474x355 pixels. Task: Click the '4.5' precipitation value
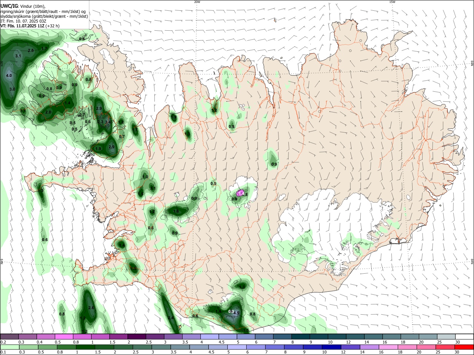coord(237,313)
